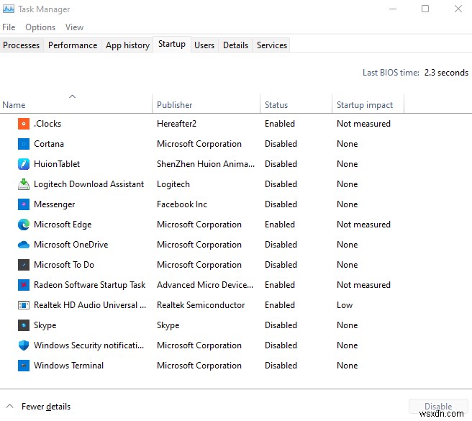Select the Startup tab
Viewport: 472px width, 421px height.
(x=172, y=45)
